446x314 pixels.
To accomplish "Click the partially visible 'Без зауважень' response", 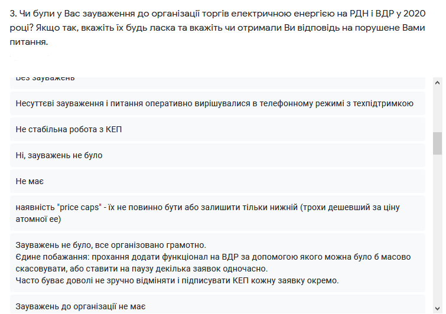I will [217, 83].
